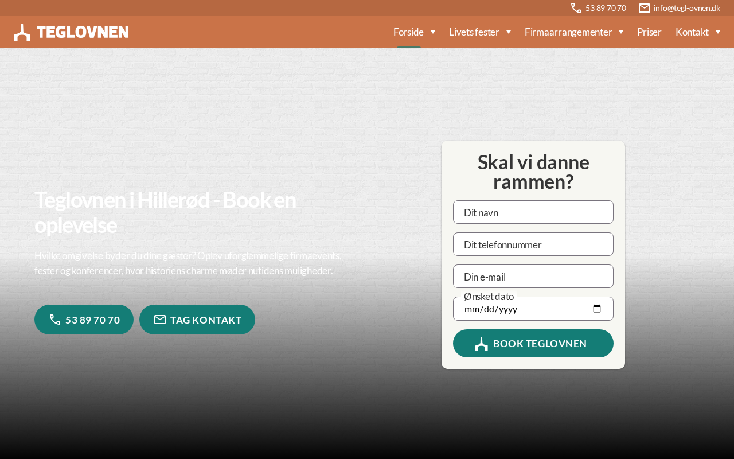This screenshot has height=459, width=734.
Task: Focus the Din e-mail input field
Action: point(533,277)
